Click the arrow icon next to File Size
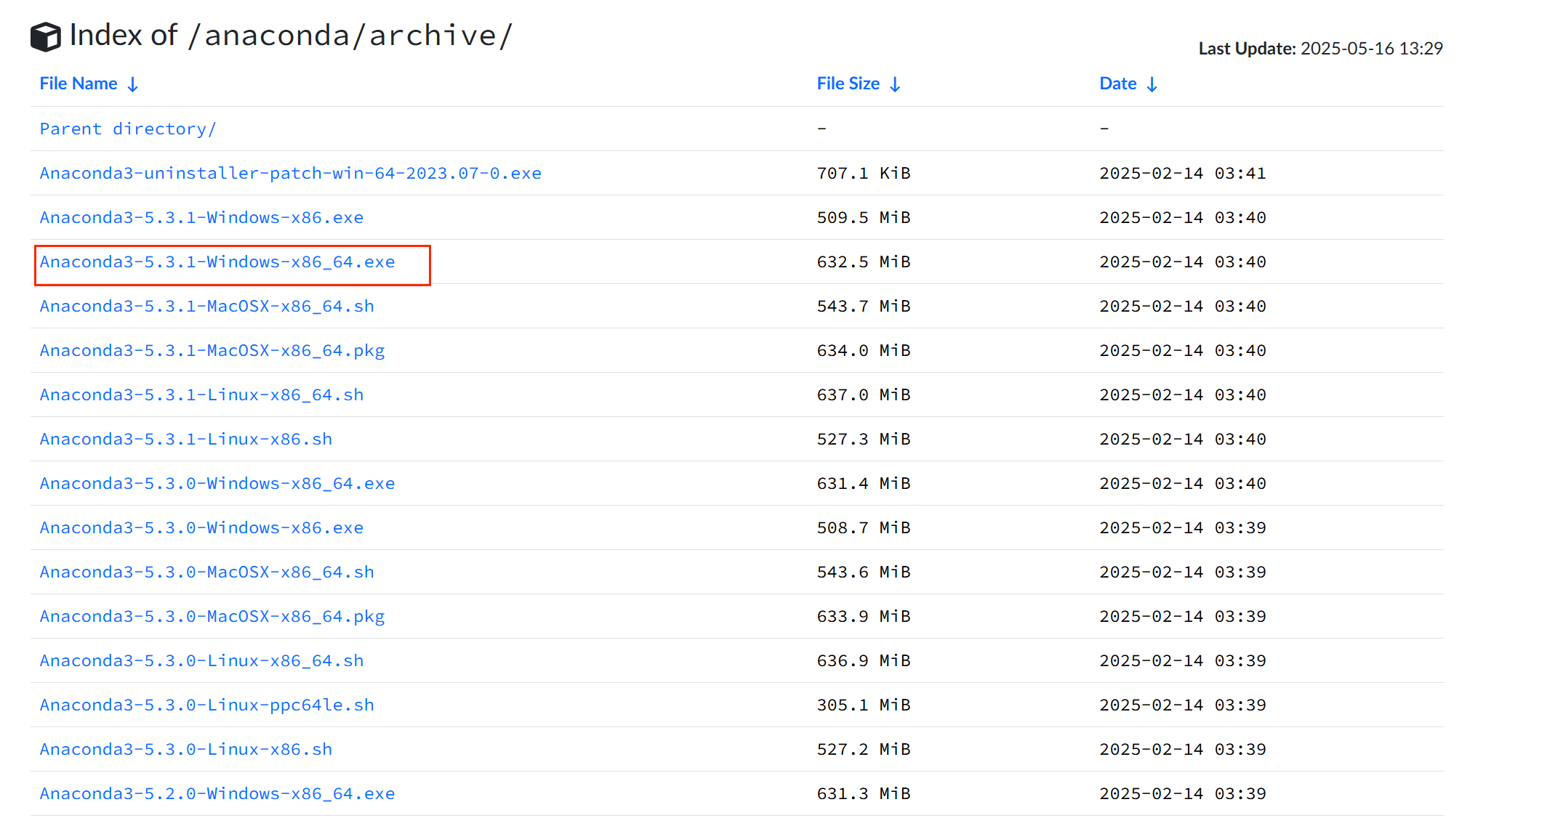The width and height of the screenshot is (1563, 818). (895, 84)
